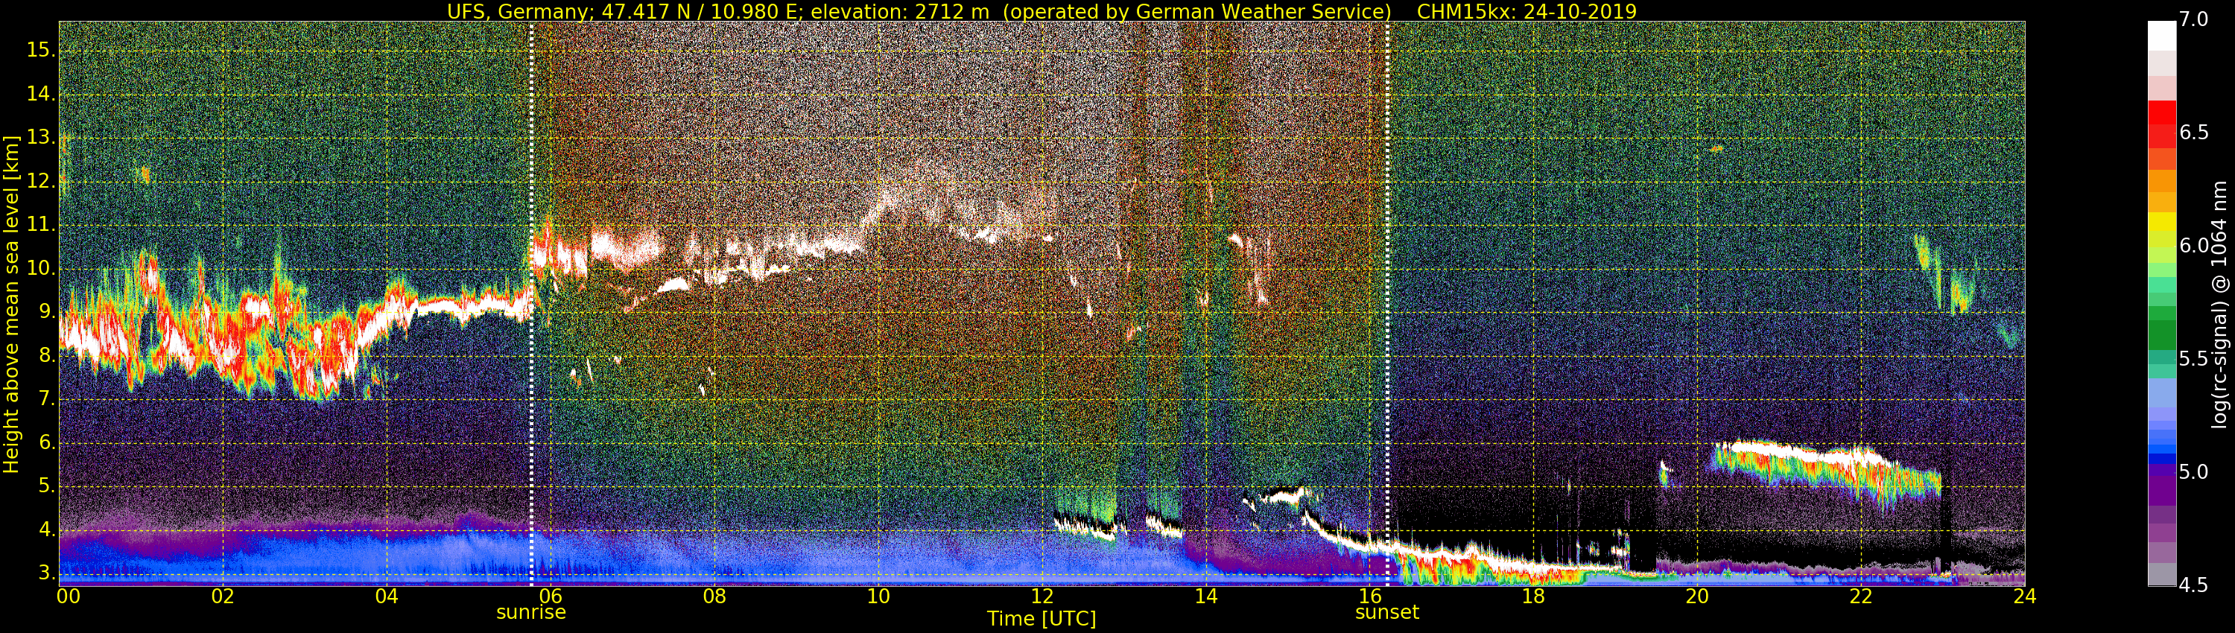The width and height of the screenshot is (2235, 633).
Task: Click the dark green colorbar segment
Action: click(x=2161, y=334)
